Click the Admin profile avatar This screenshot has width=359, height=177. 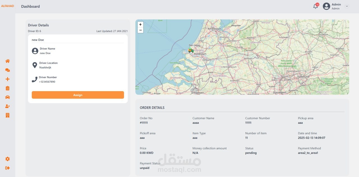(326, 6)
